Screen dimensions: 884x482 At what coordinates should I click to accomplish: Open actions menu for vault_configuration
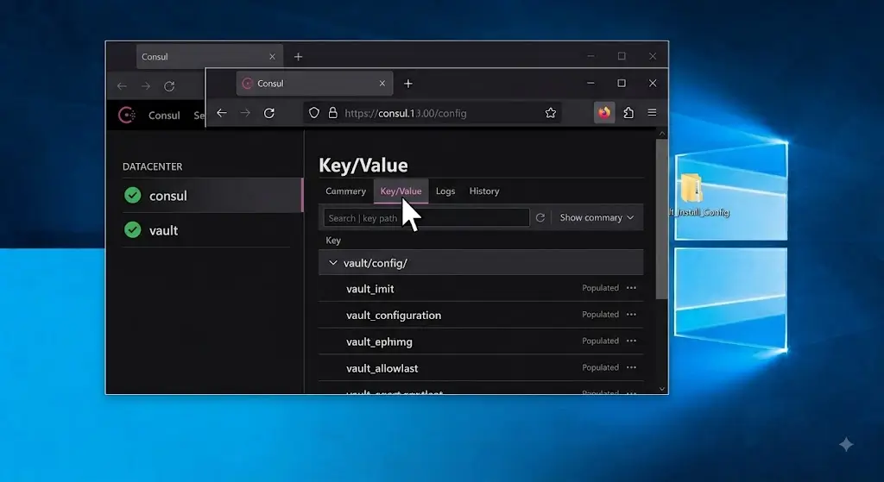point(631,314)
